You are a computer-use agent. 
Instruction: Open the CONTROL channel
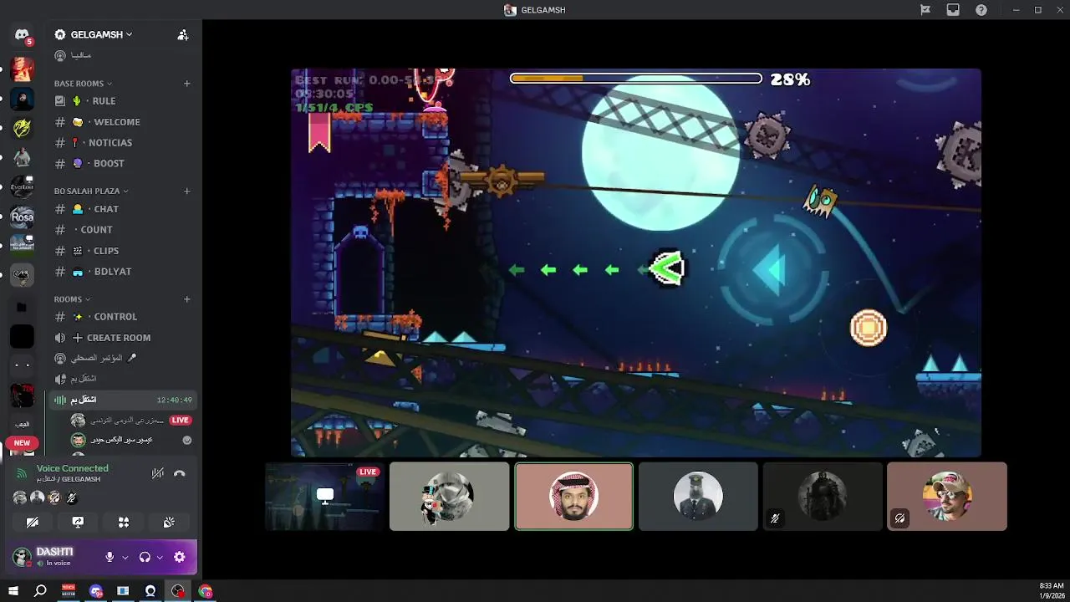[x=122, y=317]
